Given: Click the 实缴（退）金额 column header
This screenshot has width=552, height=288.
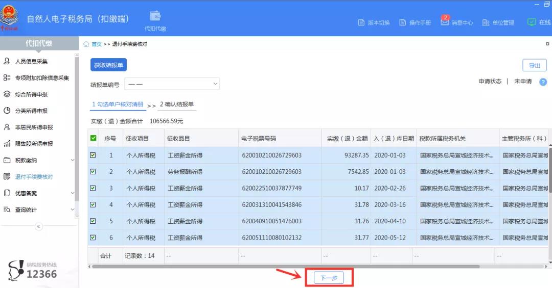Looking at the screenshot, I should click(346, 138).
